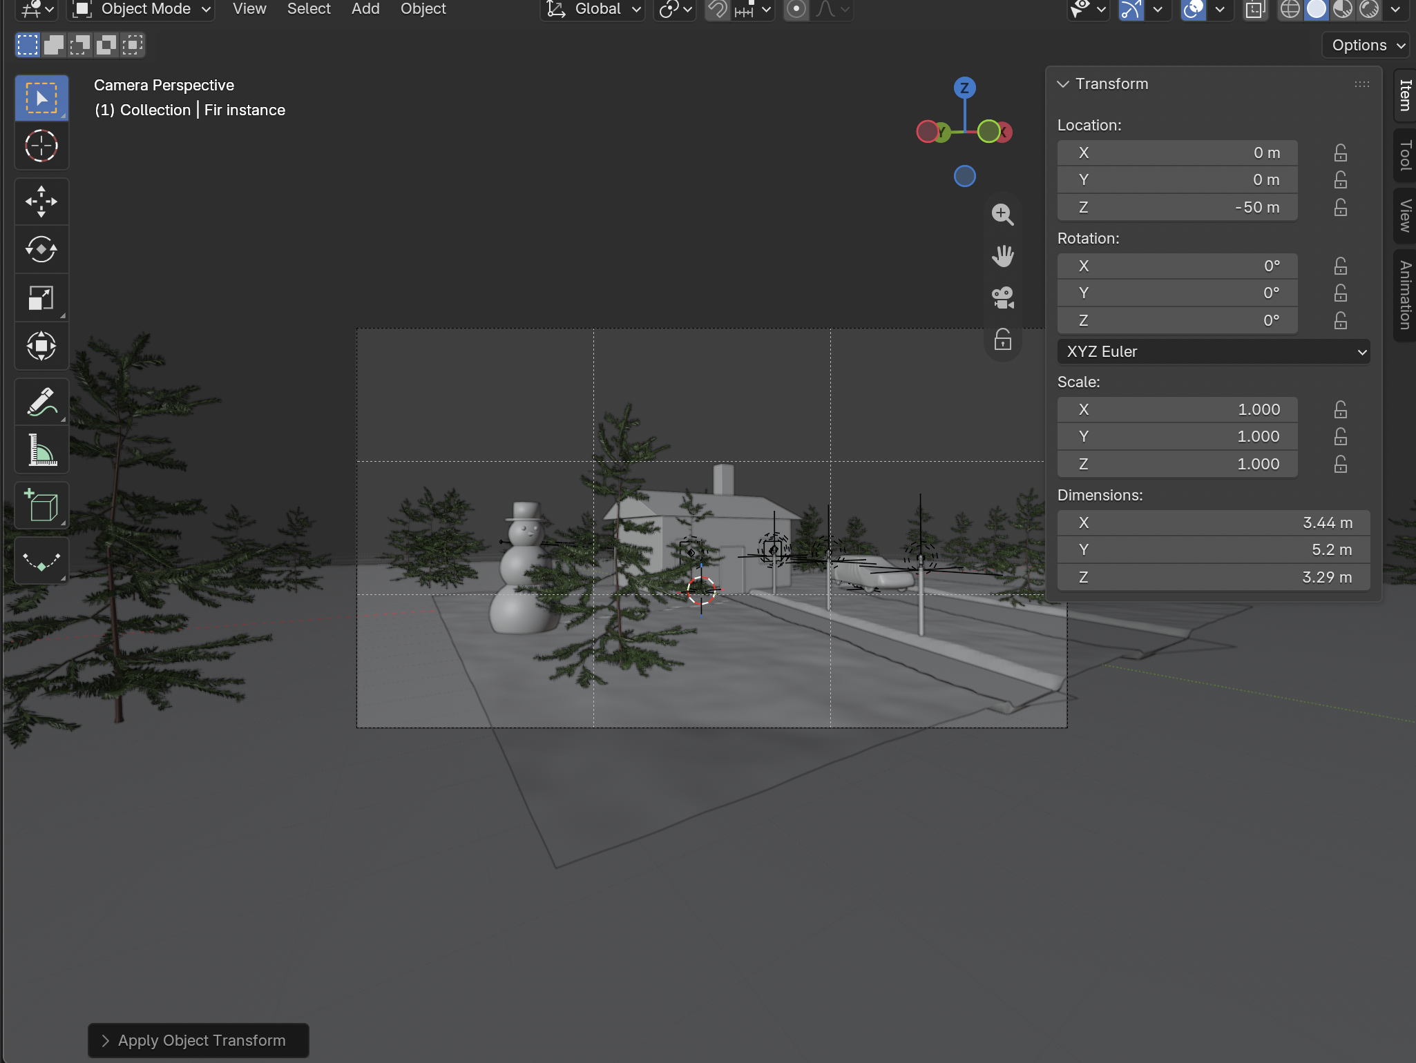1416x1063 pixels.
Task: Switch to wireframe viewport shading
Action: 1290,9
